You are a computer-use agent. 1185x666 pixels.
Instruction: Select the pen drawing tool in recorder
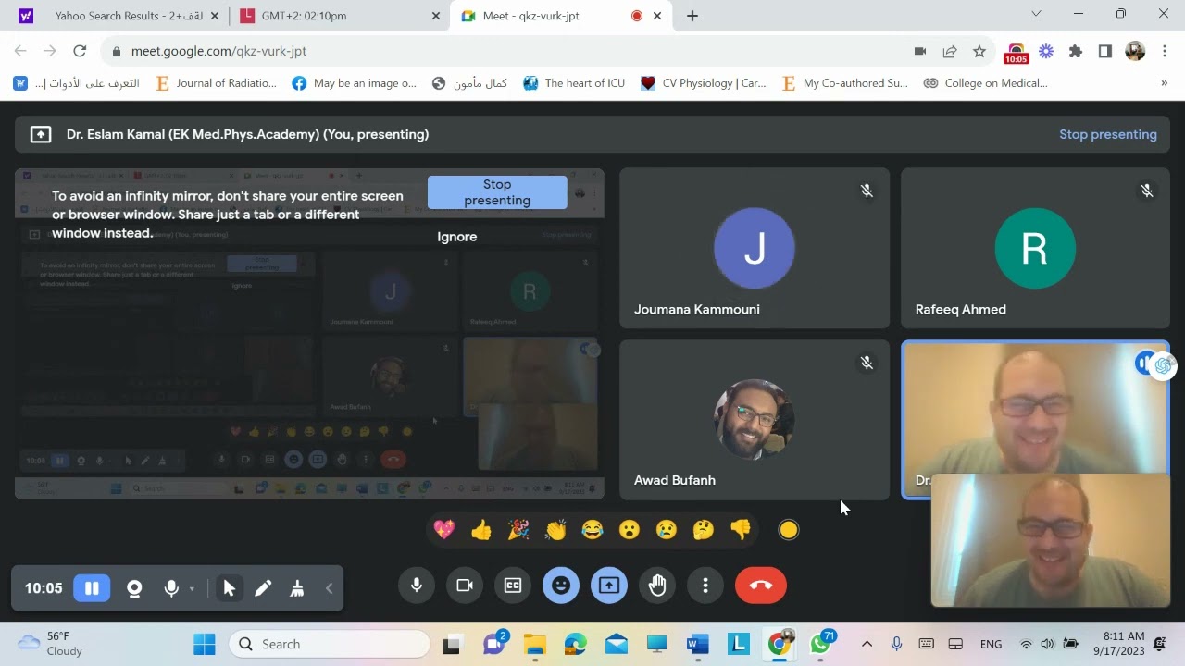point(263,588)
